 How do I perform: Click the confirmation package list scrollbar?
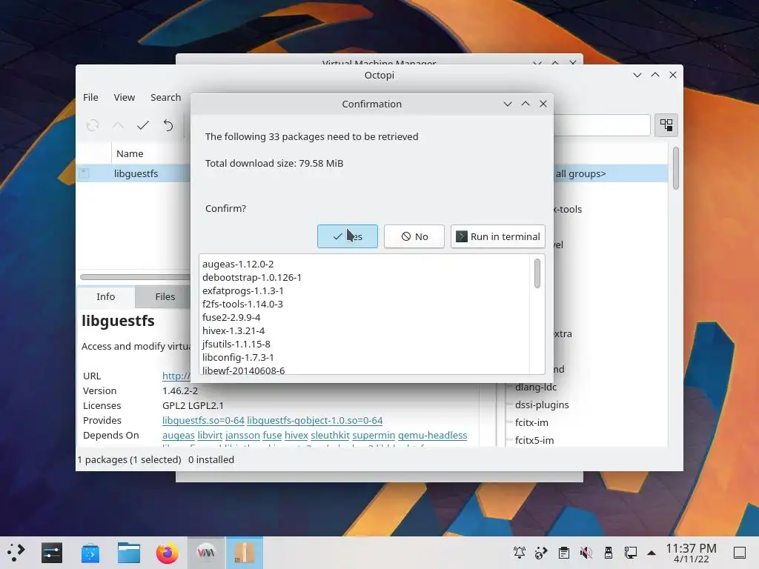tap(537, 273)
